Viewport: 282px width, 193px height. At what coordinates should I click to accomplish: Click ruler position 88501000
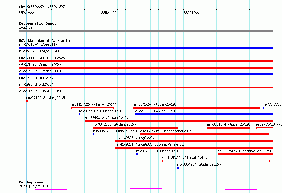click(x=26, y=13)
